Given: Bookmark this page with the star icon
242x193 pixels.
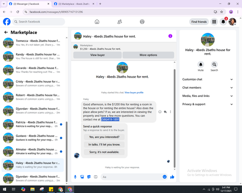Looking at the screenshot, I should [222, 12].
